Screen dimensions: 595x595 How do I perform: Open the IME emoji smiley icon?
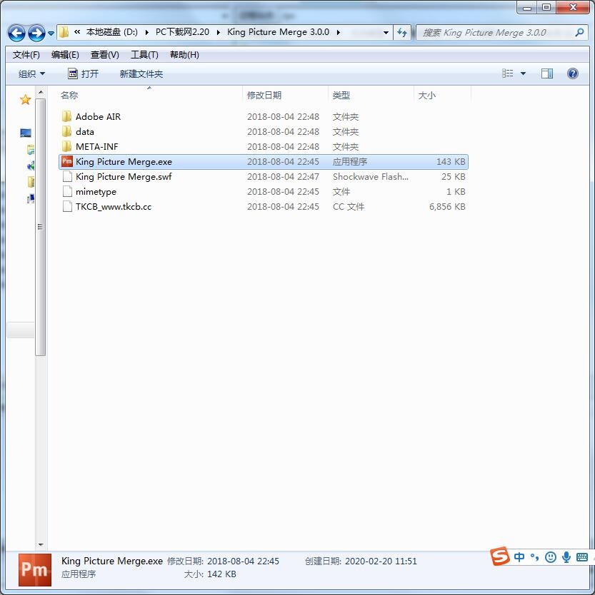pyautogui.click(x=551, y=557)
